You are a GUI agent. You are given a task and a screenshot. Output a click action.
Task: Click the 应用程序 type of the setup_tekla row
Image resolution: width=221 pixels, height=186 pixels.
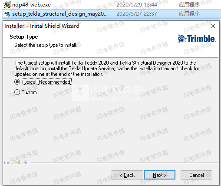(189, 14)
